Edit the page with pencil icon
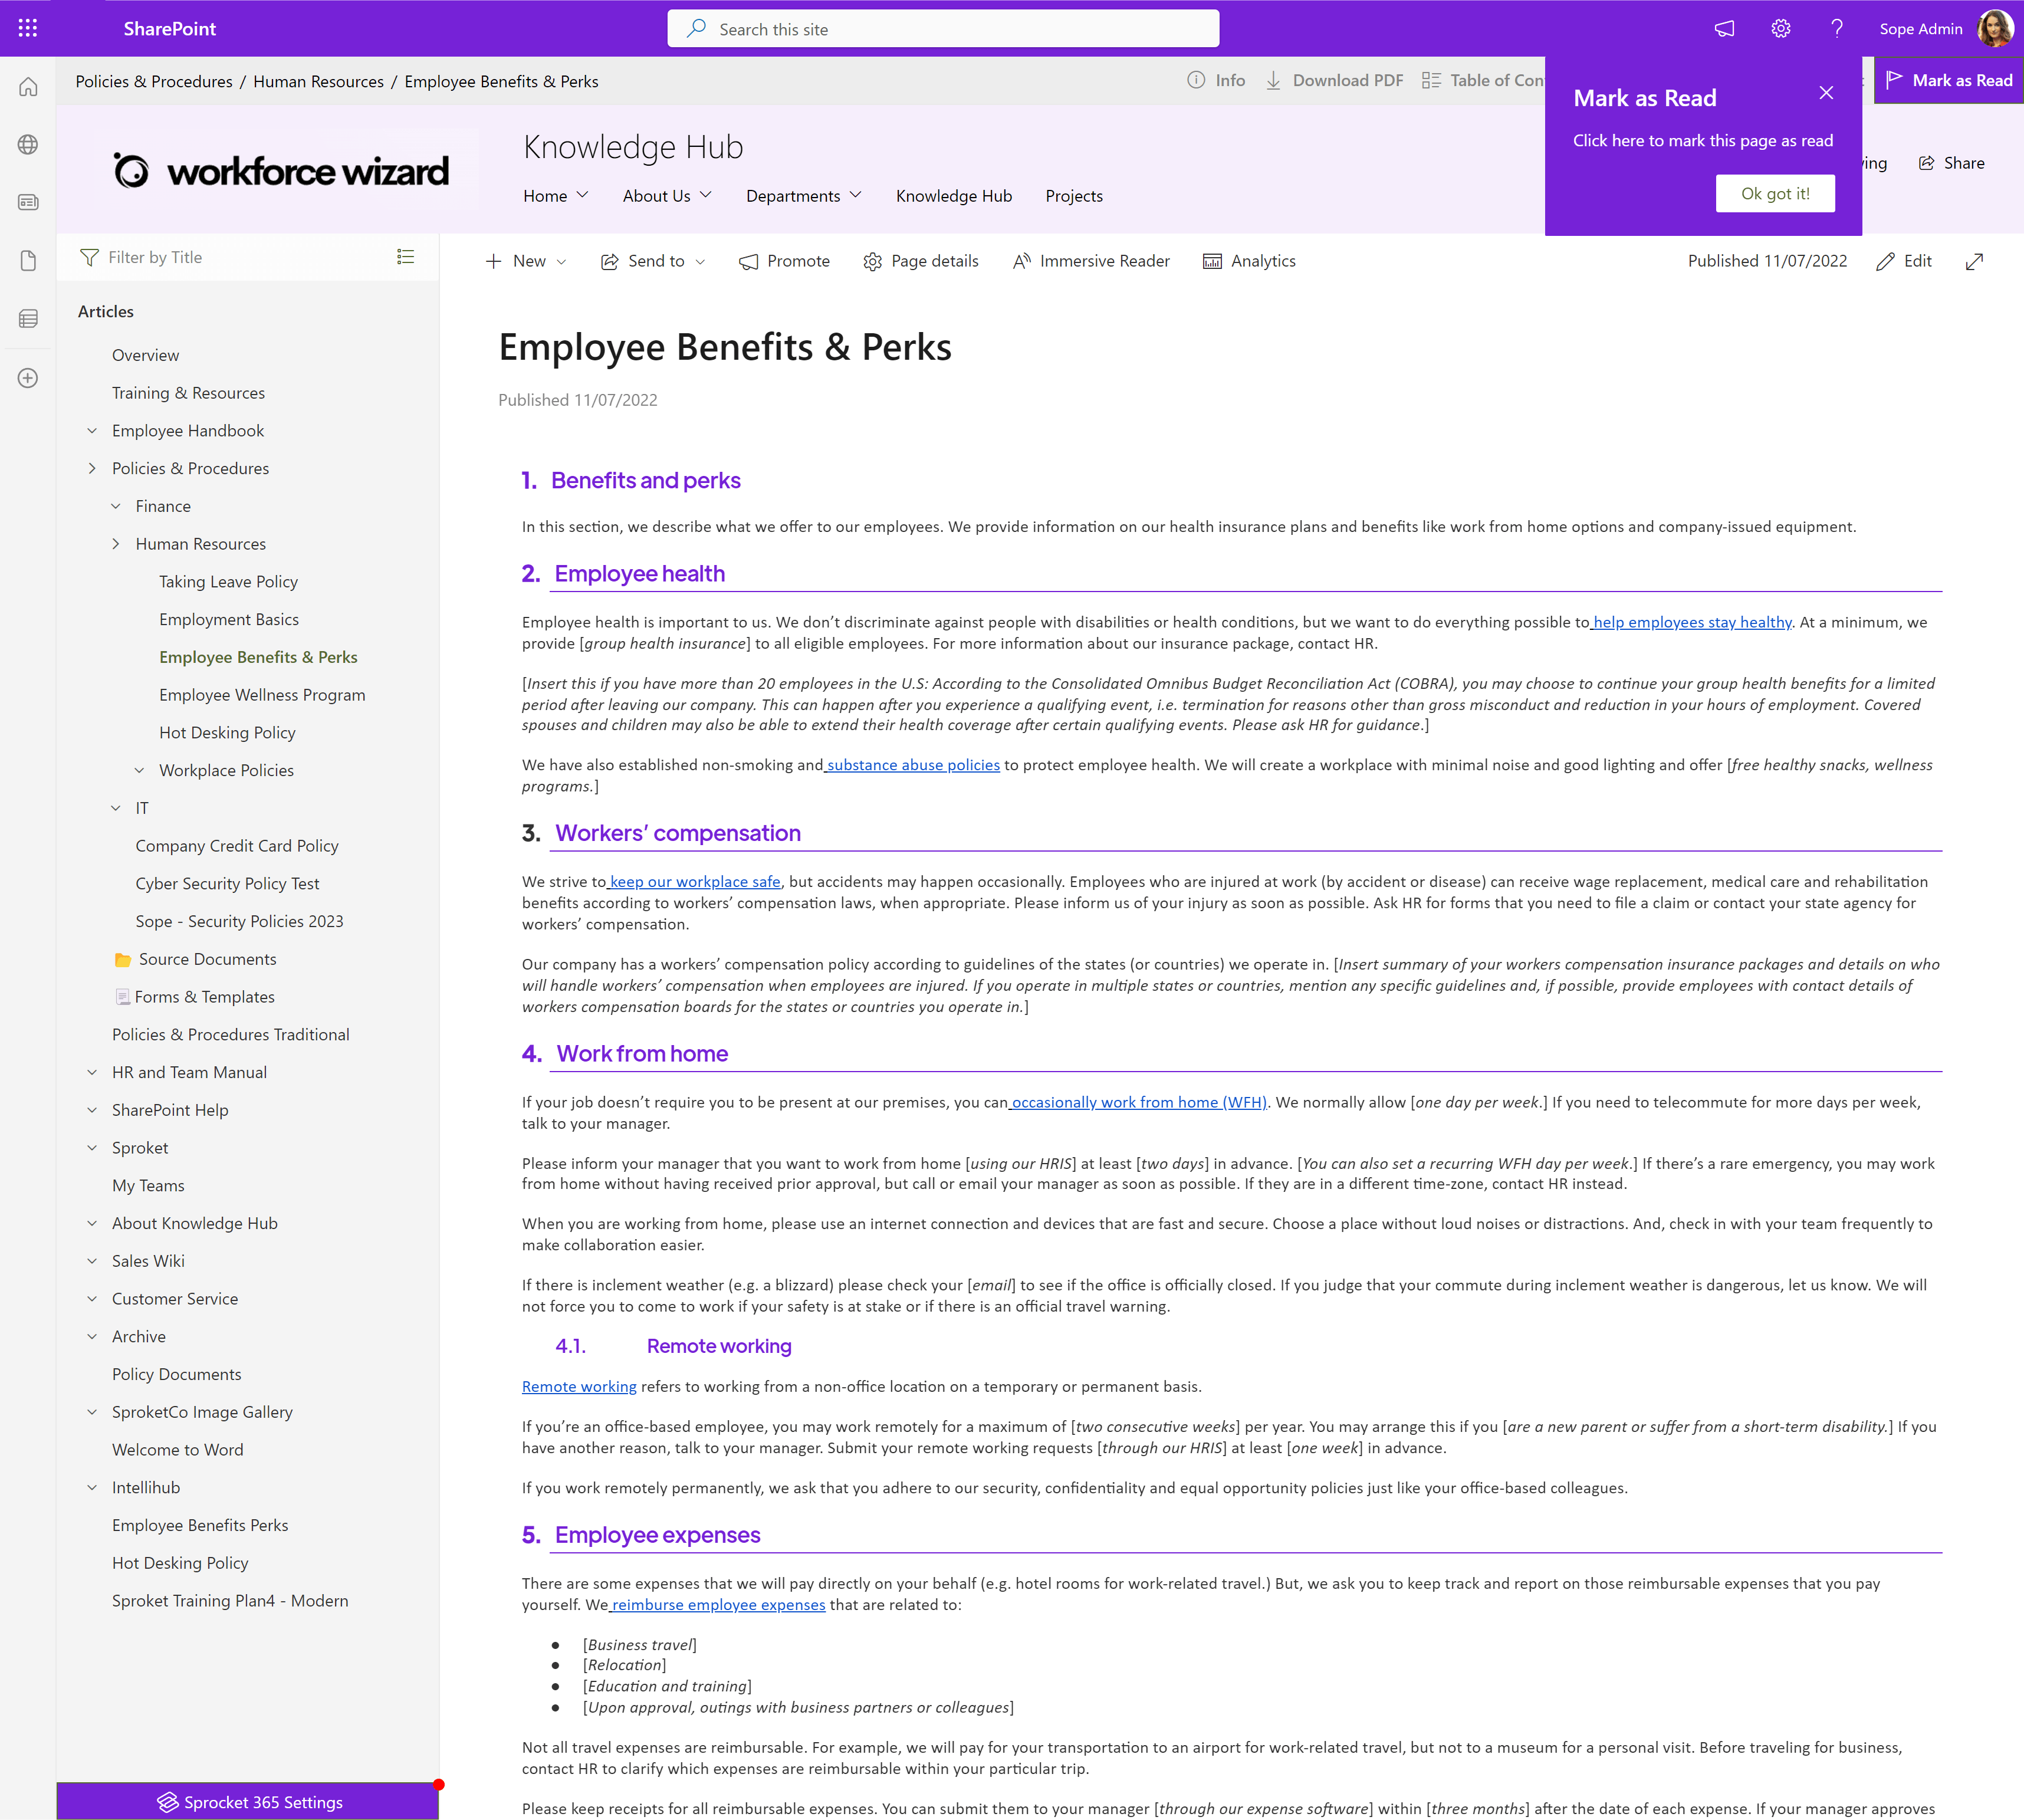 click(1904, 261)
